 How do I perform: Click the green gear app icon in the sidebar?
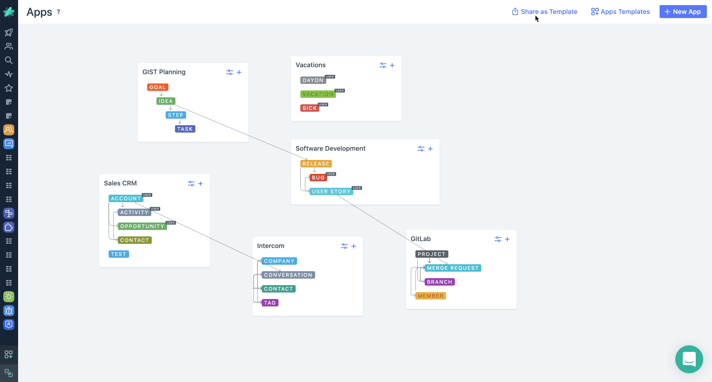coord(8,296)
